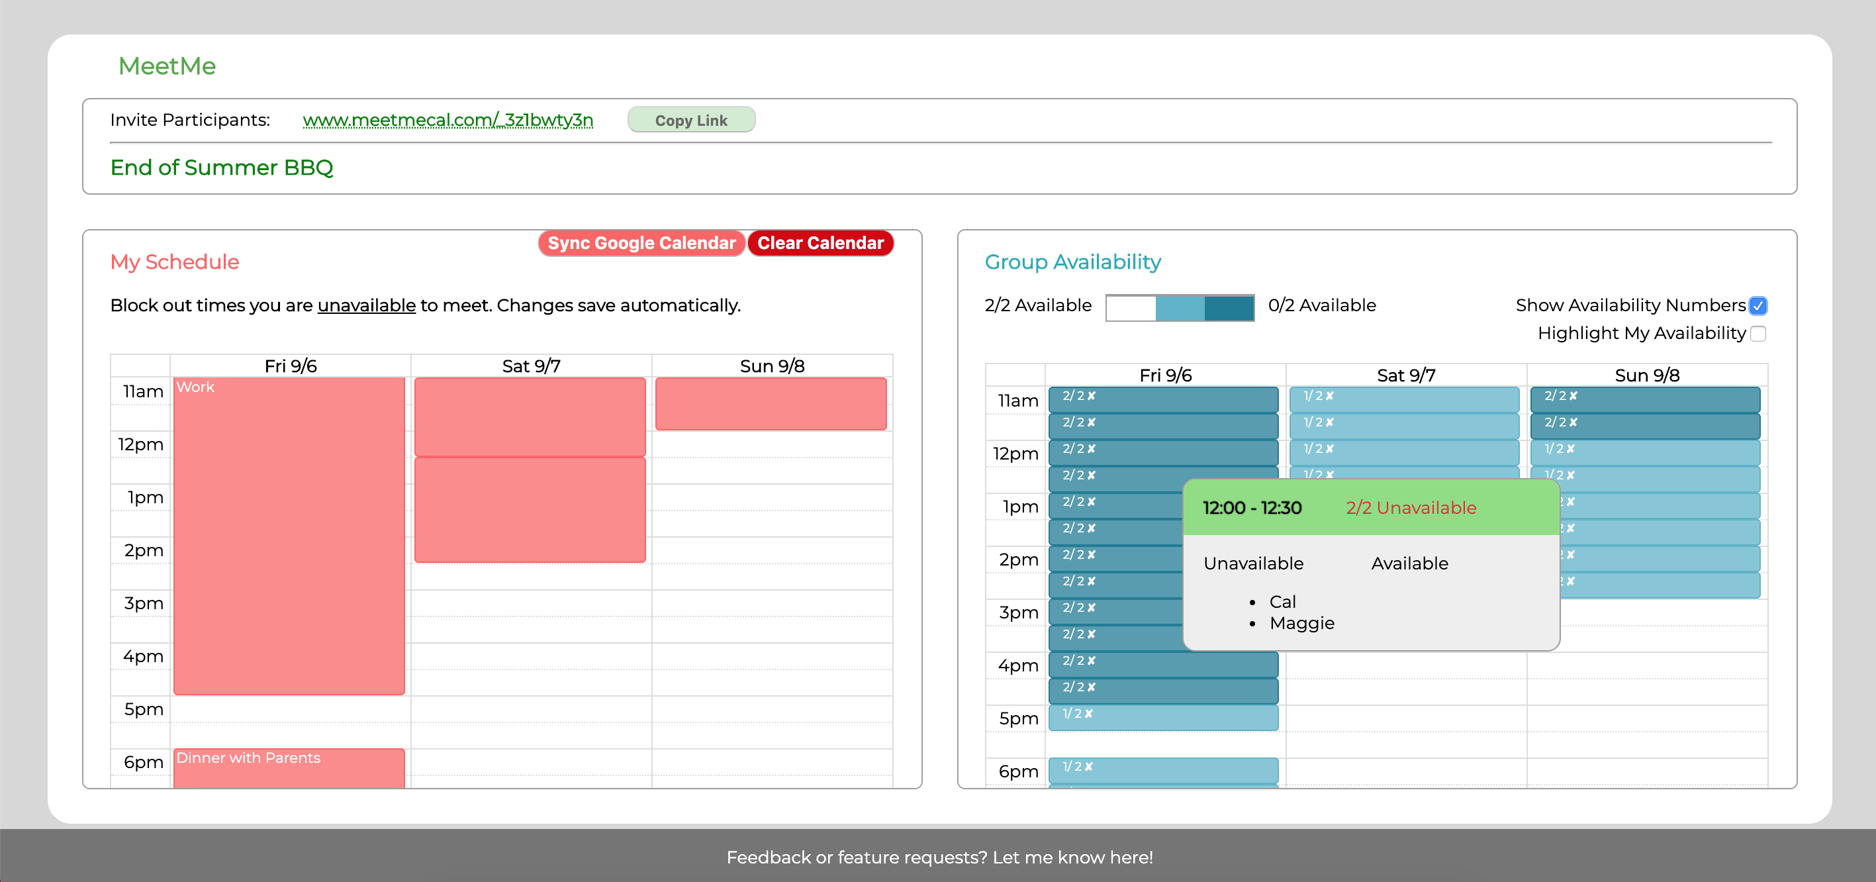Toggle Show Availability Numbers checkbox

(x=1758, y=306)
